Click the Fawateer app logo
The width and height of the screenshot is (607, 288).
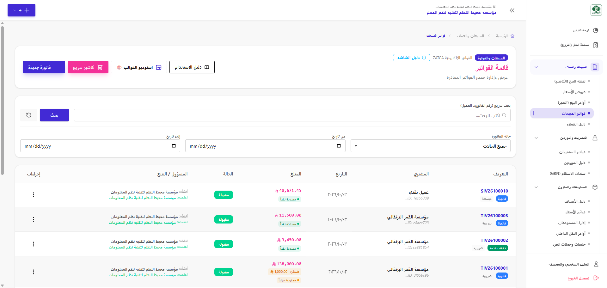596,10
